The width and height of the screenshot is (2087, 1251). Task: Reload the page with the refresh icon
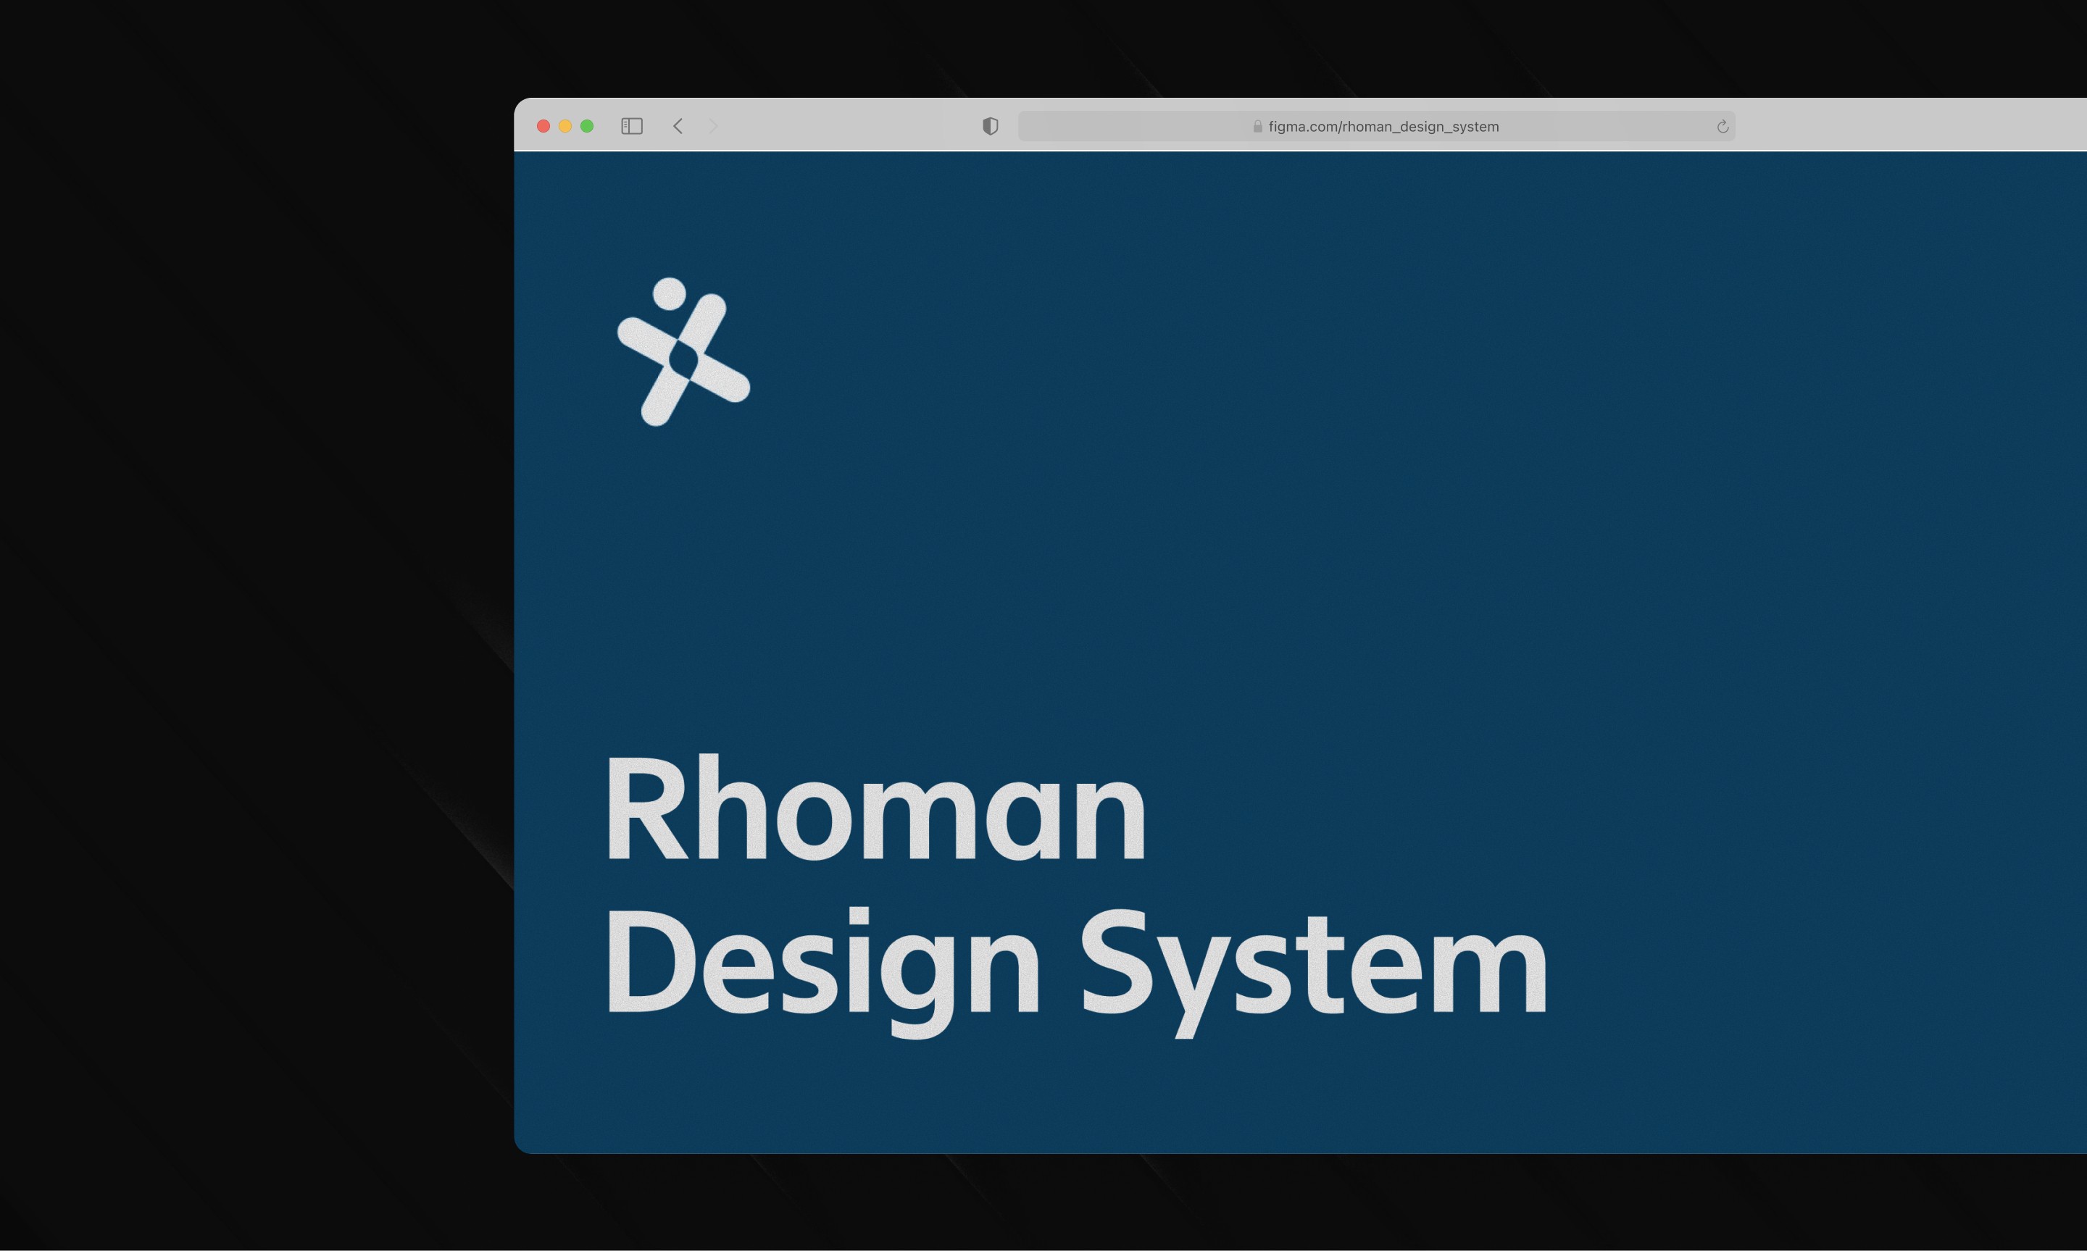click(x=1722, y=127)
